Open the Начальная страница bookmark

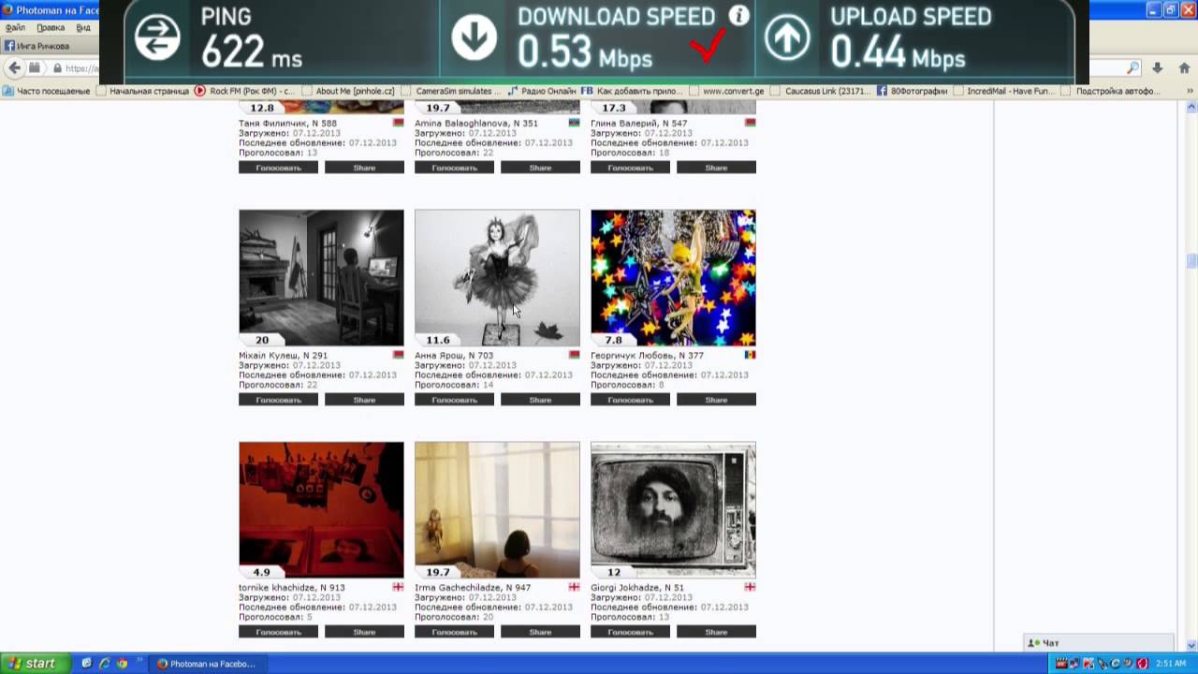pyautogui.click(x=143, y=91)
